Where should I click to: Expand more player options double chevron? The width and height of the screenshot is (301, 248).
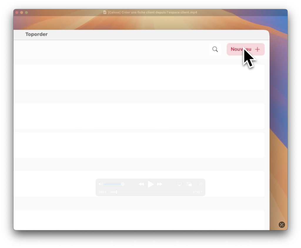pos(200,184)
